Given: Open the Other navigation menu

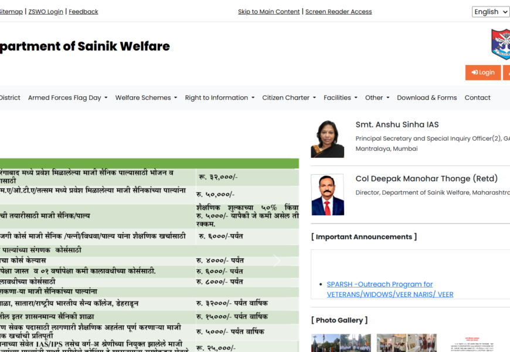Looking at the screenshot, I should pyautogui.click(x=377, y=98).
